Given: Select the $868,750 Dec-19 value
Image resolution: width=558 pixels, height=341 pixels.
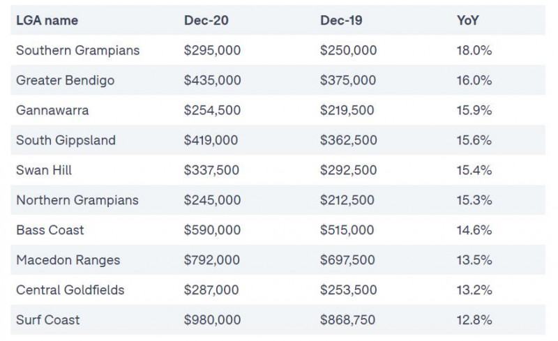Looking at the screenshot, I should [x=347, y=320].
